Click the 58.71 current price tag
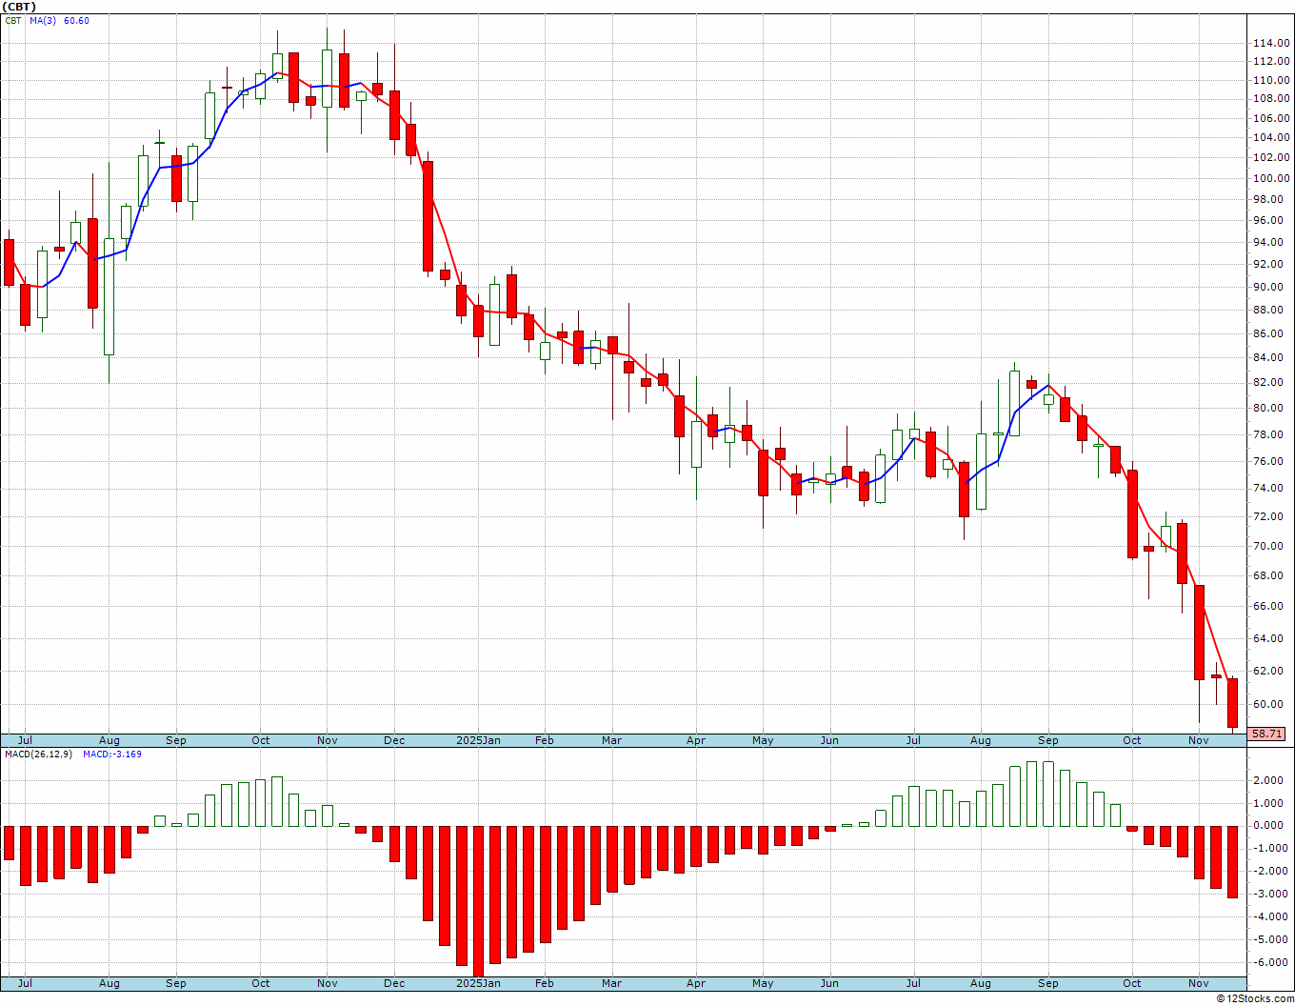 (x=1267, y=734)
